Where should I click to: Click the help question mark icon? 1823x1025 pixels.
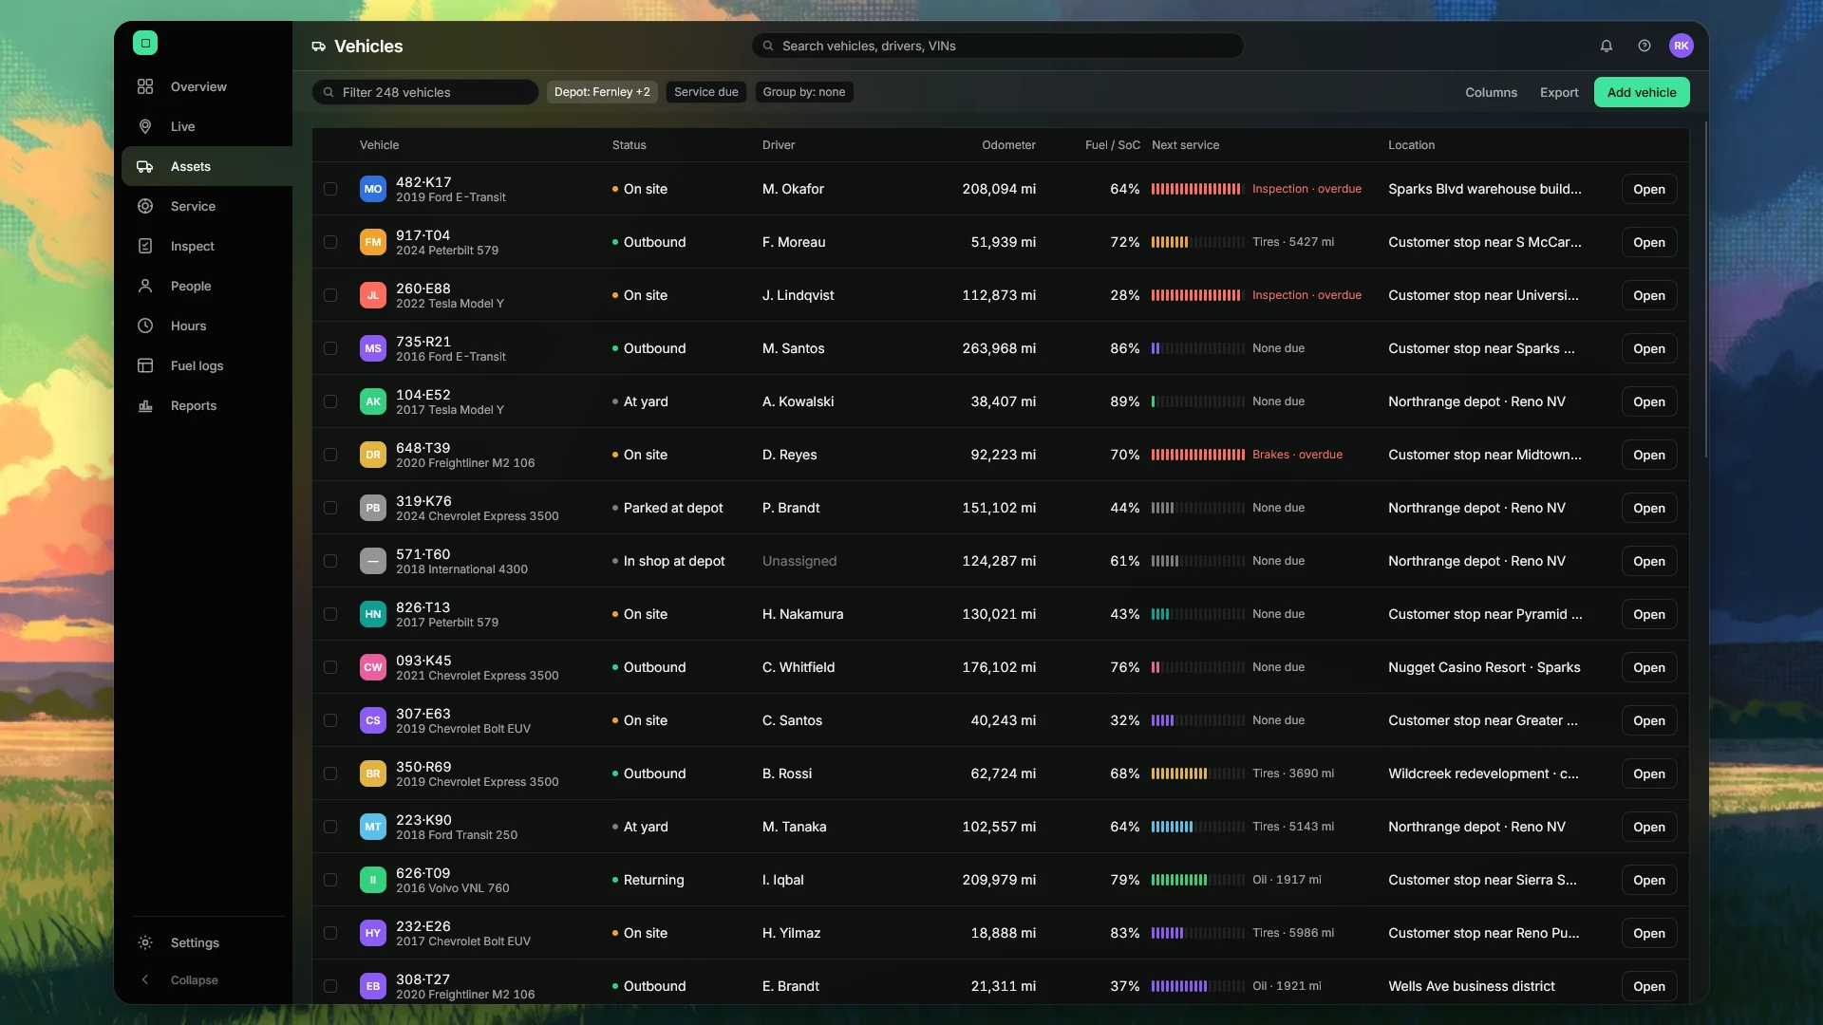pyautogui.click(x=1644, y=46)
